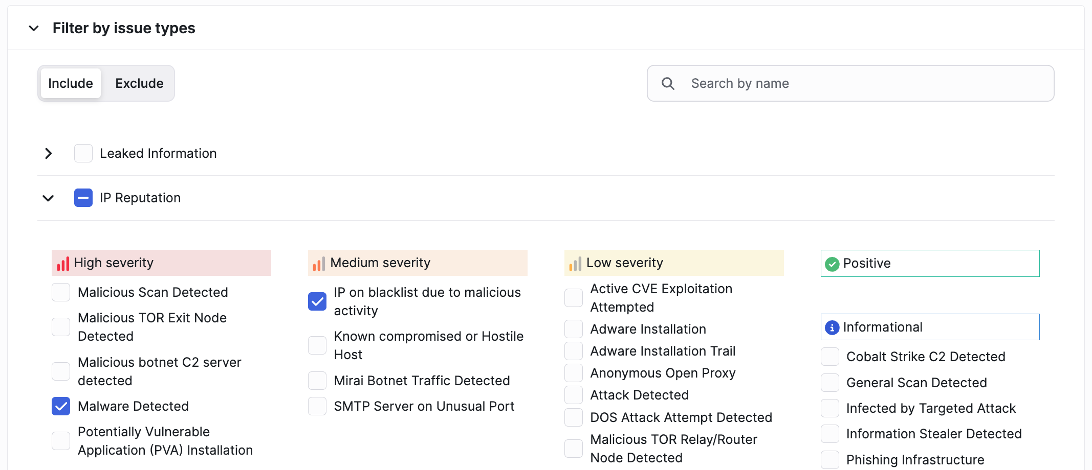Viewport: 1092px width, 470px height.
Task: Check SMTP Server on Unusual Port
Action: pos(317,406)
